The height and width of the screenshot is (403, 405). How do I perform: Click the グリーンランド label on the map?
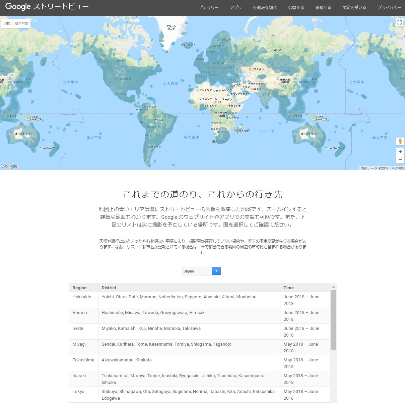pos(171,27)
